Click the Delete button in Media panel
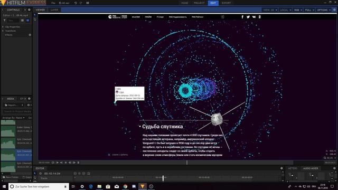The image size is (338, 190). point(27,177)
